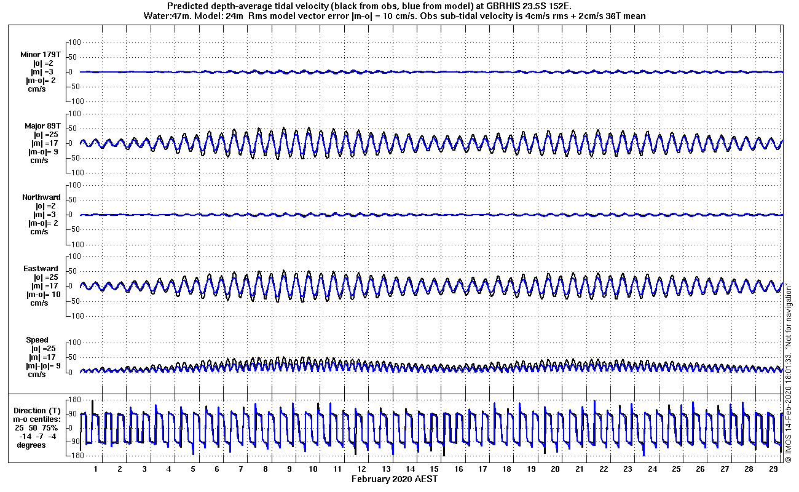Screen dimensions: 799x492
Task: Click '|m-o|= 10' under Eastward
Action: pos(42,295)
